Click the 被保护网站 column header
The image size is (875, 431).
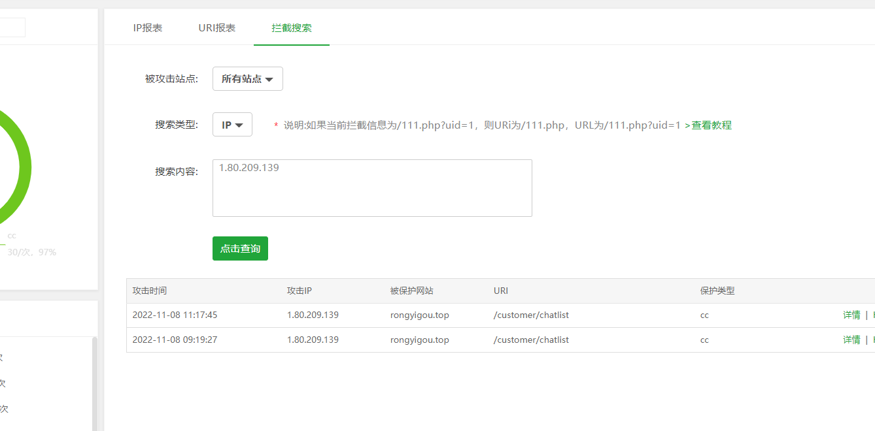pyautogui.click(x=412, y=291)
